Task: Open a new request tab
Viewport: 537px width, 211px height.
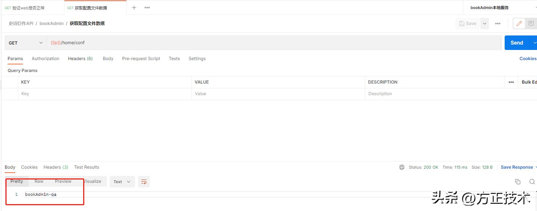Action: [134, 8]
